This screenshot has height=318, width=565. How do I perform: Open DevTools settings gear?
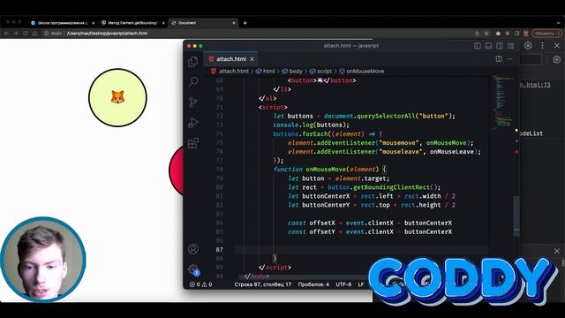tap(528, 45)
